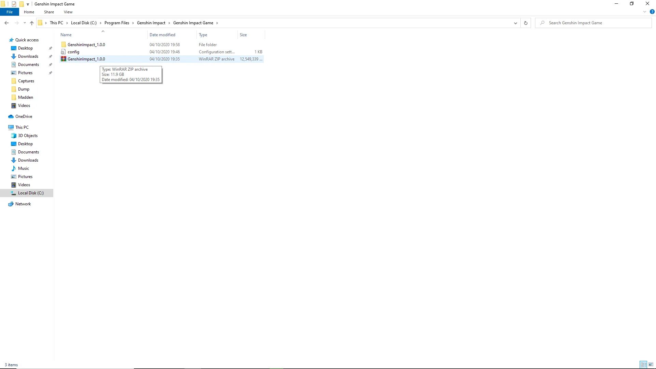This screenshot has height=369, width=656.
Task: Open the address bar history dropdown
Action: (516, 23)
